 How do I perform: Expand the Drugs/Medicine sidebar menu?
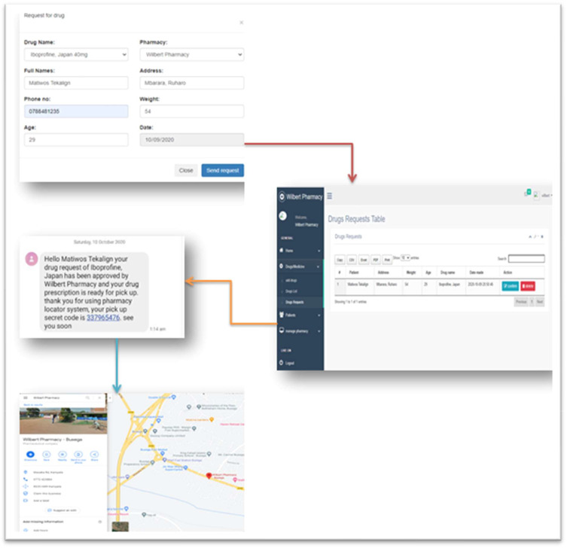tap(300, 266)
